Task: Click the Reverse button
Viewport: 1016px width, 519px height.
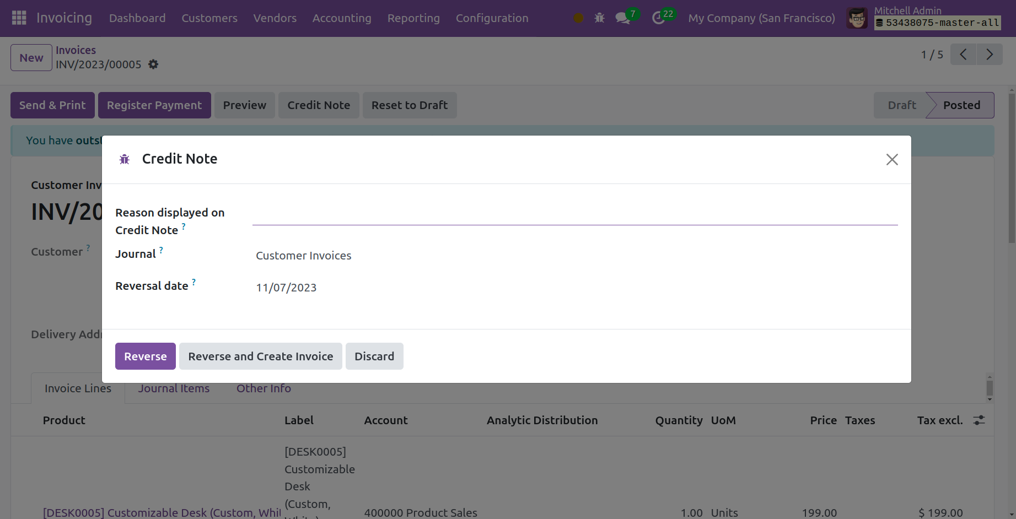Action: 146,356
